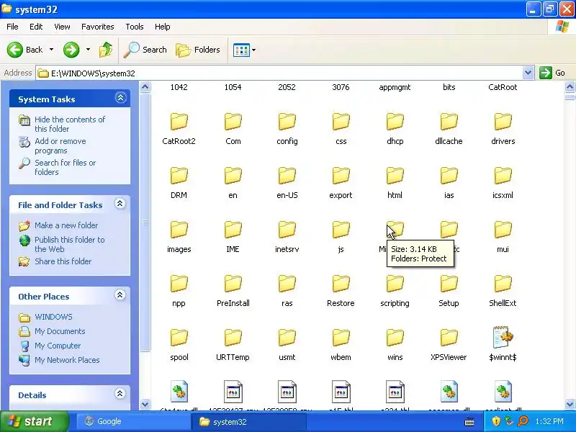Click Search for files or folders
Screen dimensions: 576x432
tap(65, 167)
